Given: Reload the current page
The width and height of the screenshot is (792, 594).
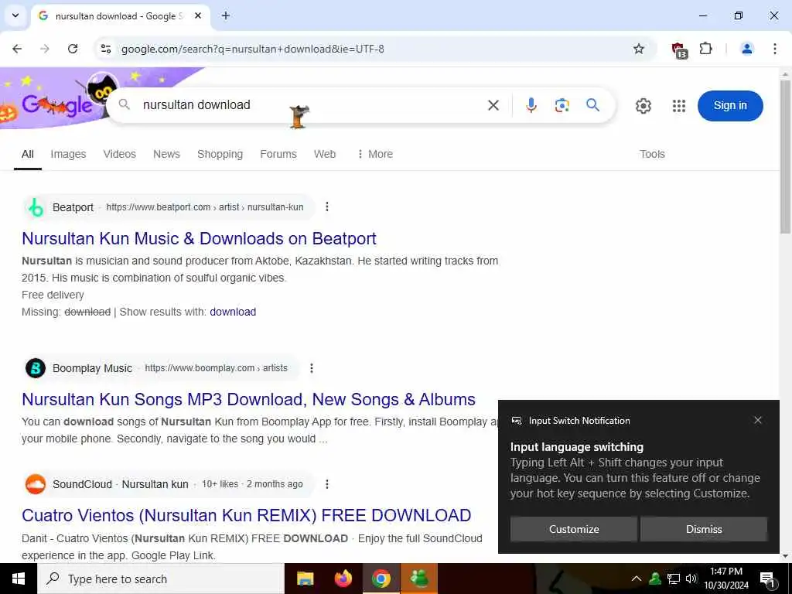Looking at the screenshot, I should [73, 49].
